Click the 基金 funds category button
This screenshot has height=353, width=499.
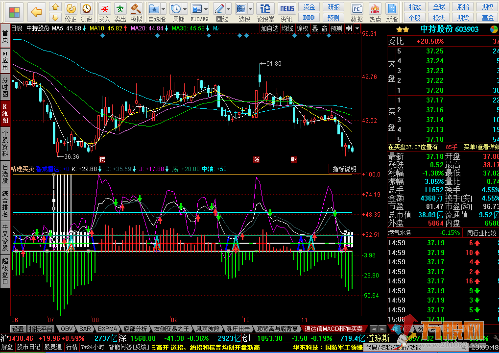coord(488,18)
